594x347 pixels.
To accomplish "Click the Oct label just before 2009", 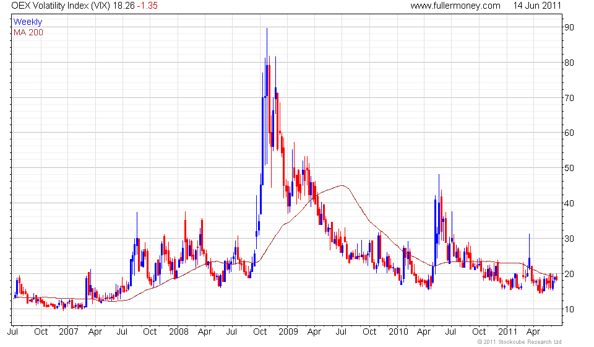I will tap(260, 332).
